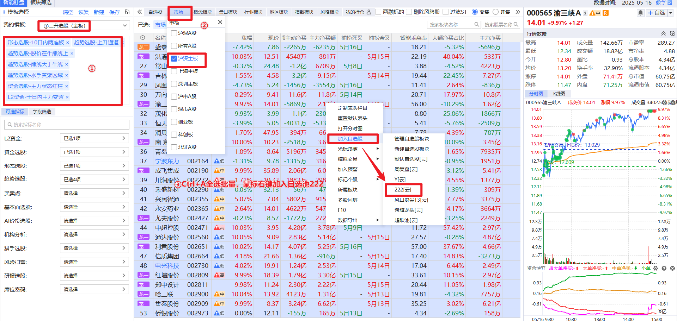The image size is (677, 321).
Task: Select the 并集 radio button
Action: [x=495, y=12]
